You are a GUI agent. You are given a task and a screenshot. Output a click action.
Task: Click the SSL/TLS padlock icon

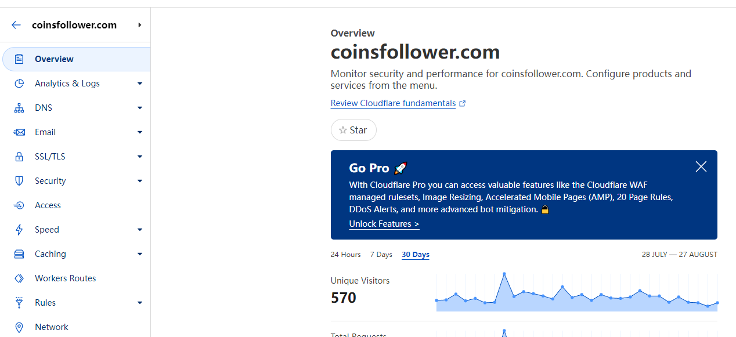[19, 157]
